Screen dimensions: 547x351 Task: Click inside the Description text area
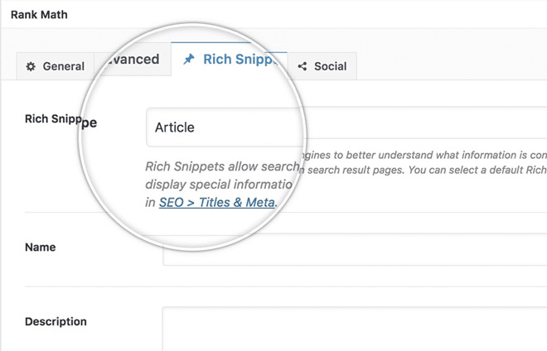click(x=355, y=329)
